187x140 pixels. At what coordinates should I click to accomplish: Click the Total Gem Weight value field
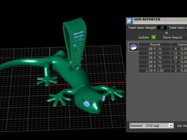tap(162, 28)
